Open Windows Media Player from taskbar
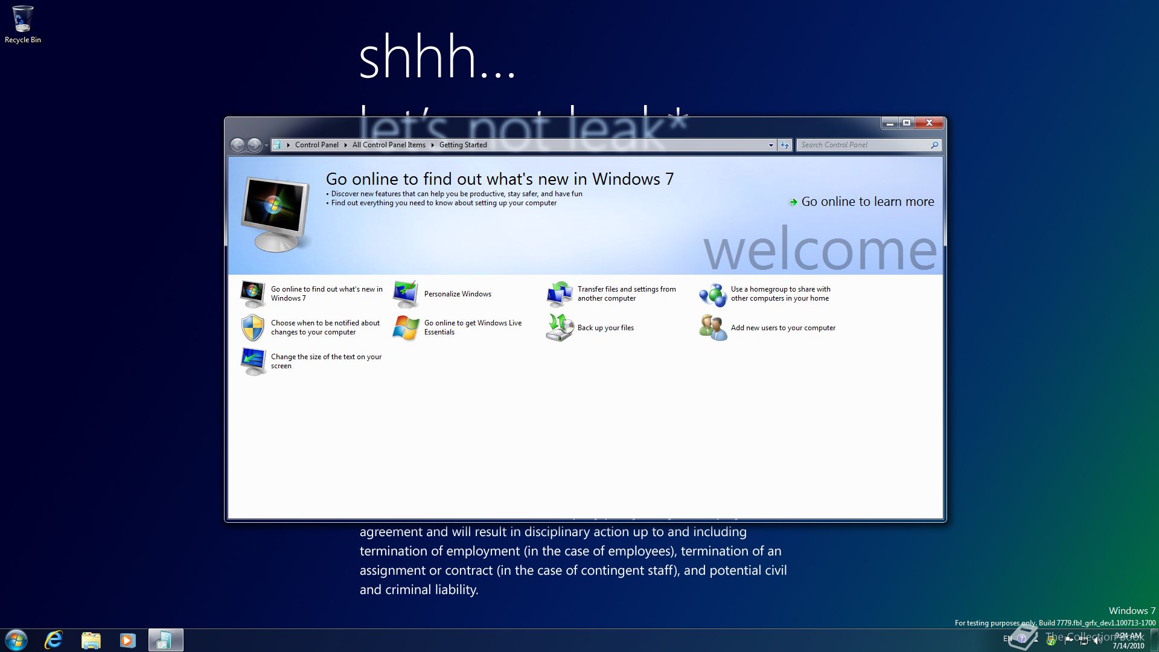1159x652 pixels. click(127, 640)
